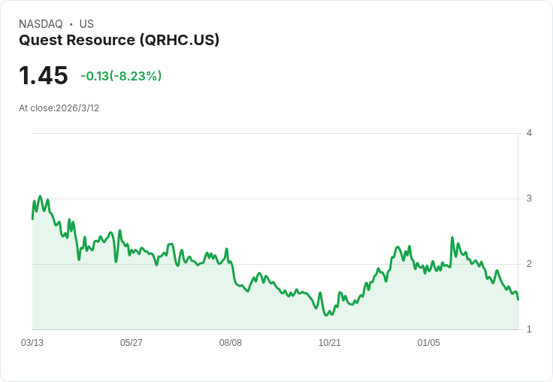Click the 05/27 date axis label
The image size is (553, 382).
pyautogui.click(x=131, y=343)
